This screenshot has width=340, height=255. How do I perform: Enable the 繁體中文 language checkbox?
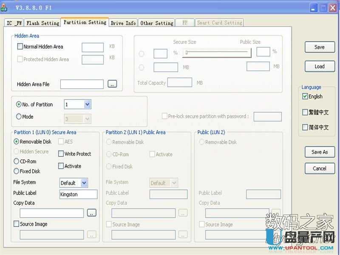point(305,112)
